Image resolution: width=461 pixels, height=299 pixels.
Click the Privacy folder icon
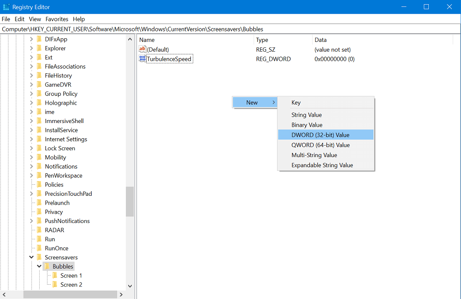(39, 212)
